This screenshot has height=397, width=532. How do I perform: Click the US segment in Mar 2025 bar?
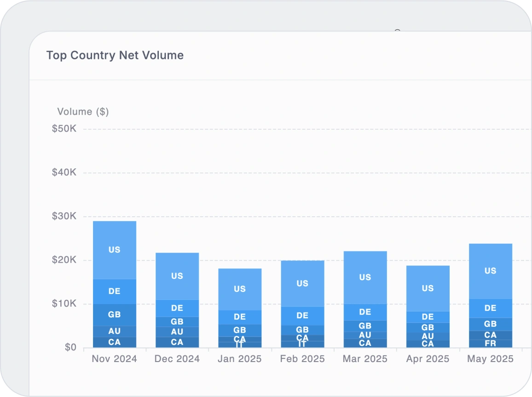point(365,277)
